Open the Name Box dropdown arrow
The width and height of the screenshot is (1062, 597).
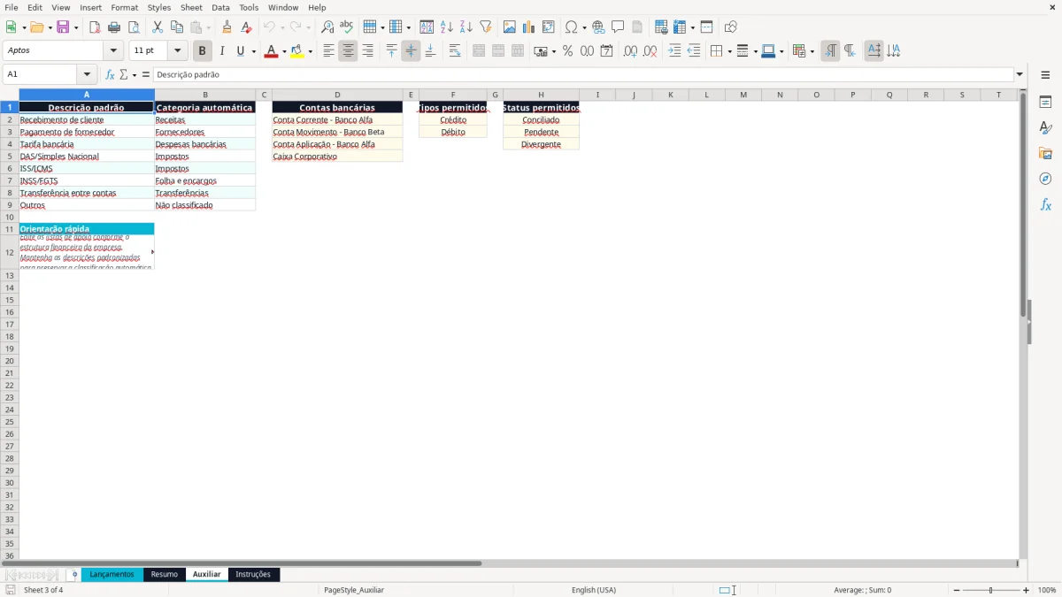coord(87,75)
